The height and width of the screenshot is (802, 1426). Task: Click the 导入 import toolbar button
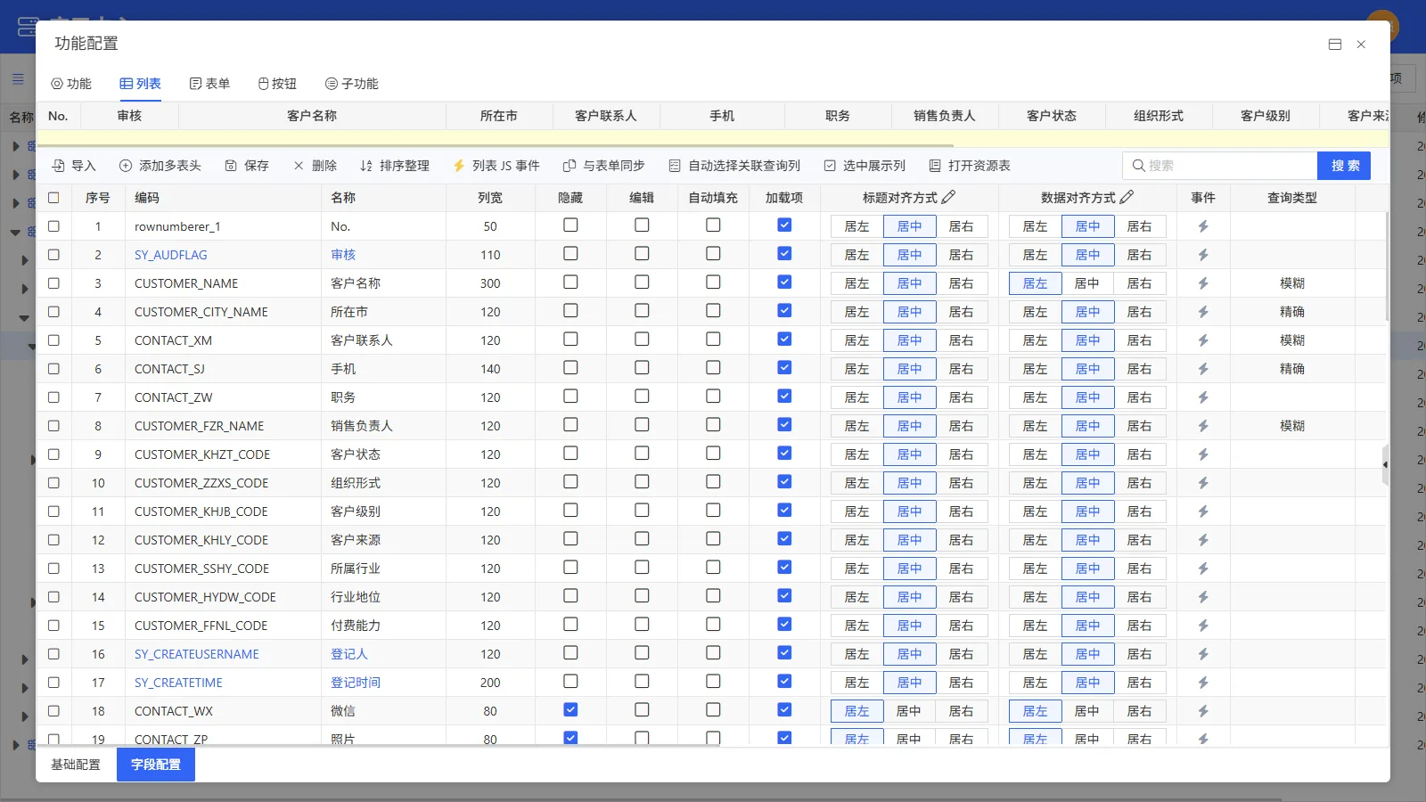pyautogui.click(x=74, y=166)
